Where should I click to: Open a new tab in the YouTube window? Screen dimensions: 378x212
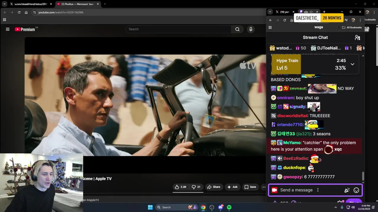pyautogui.click(x=105, y=4)
